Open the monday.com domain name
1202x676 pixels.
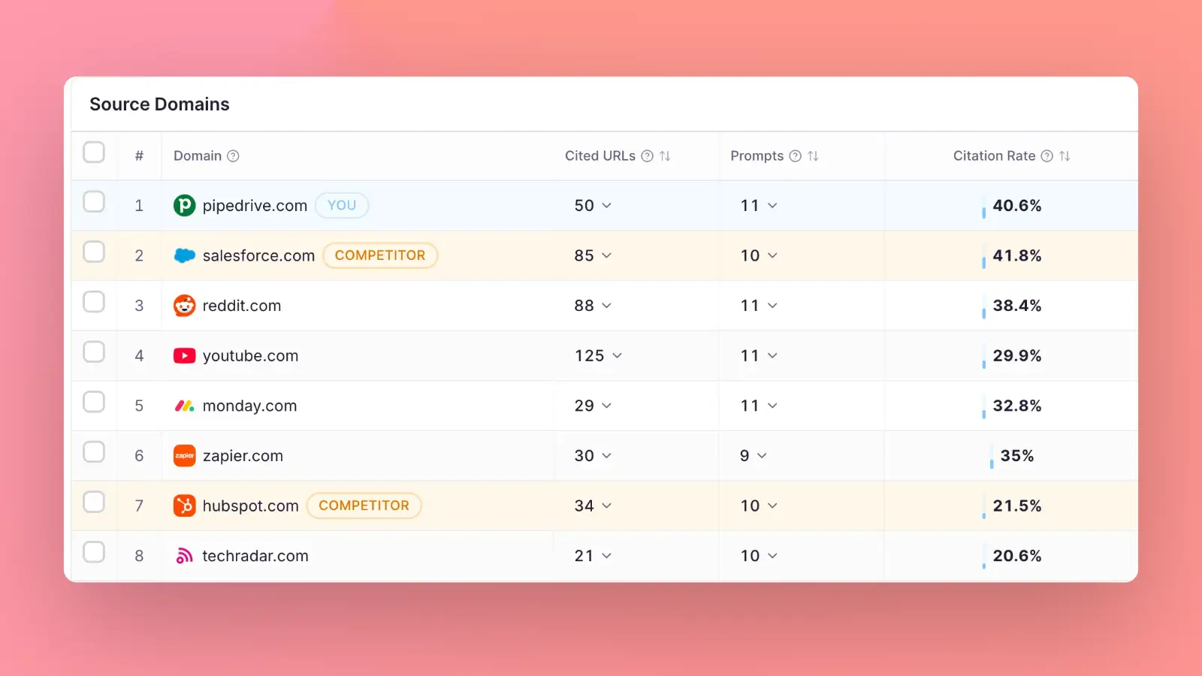[249, 406]
